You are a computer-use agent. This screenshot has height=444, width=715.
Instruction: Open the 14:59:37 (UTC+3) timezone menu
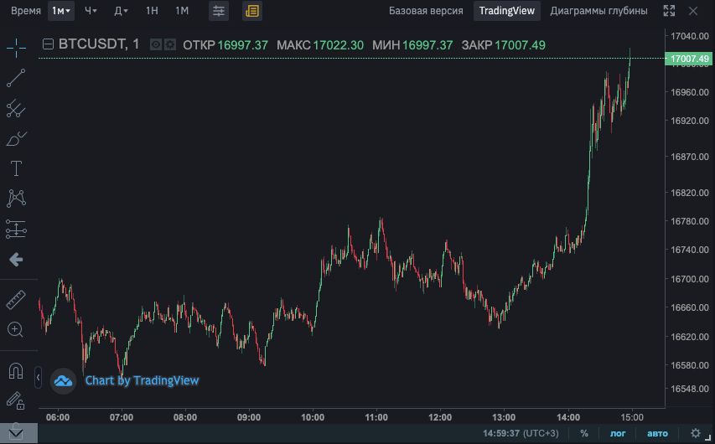tap(521, 433)
